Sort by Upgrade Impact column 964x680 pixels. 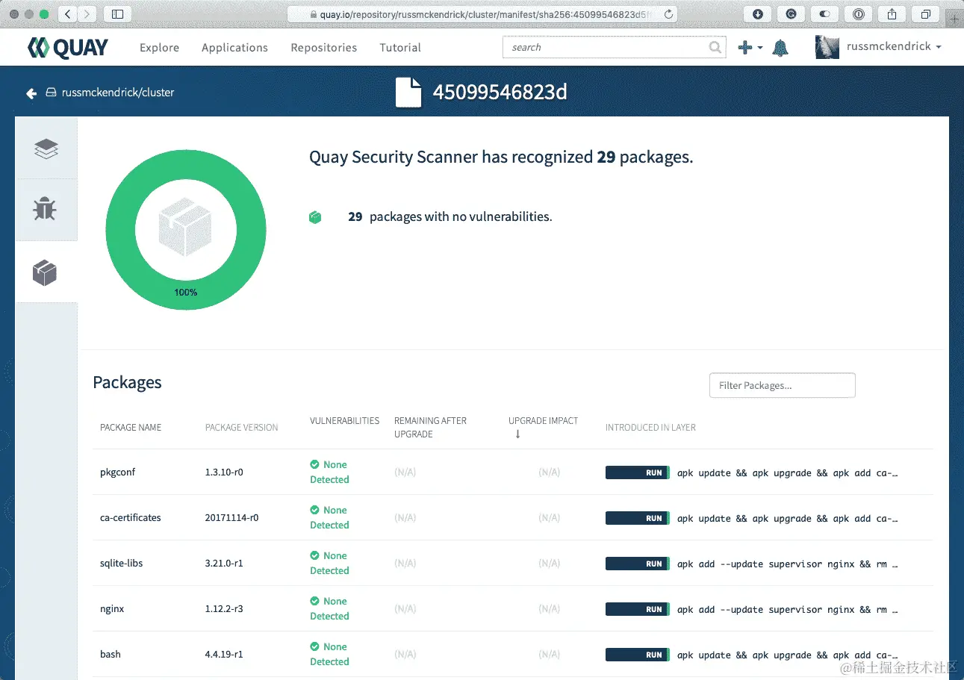pyautogui.click(x=543, y=421)
